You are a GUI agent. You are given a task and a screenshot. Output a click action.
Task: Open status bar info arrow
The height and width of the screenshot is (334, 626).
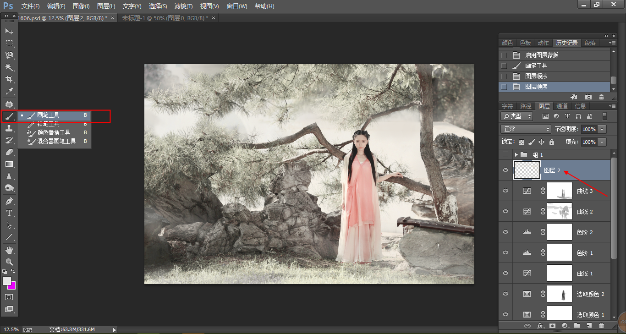114,329
